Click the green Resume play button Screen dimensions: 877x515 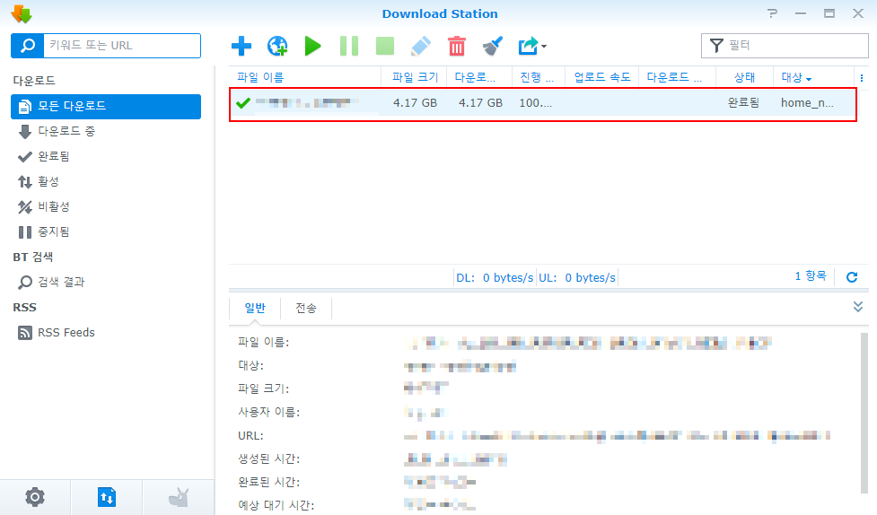(312, 46)
